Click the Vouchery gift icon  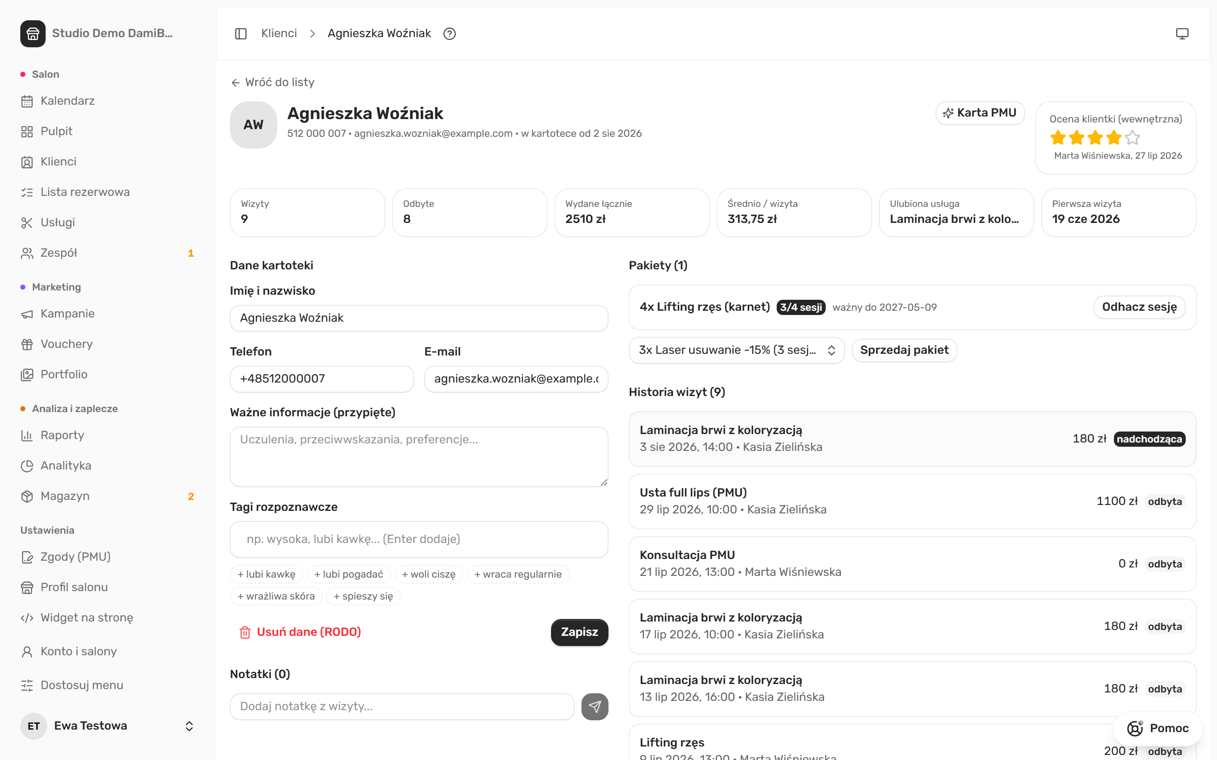27,344
